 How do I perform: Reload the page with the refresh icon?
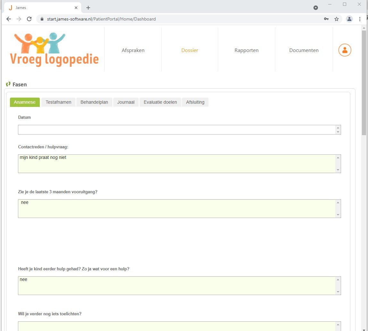(29, 19)
